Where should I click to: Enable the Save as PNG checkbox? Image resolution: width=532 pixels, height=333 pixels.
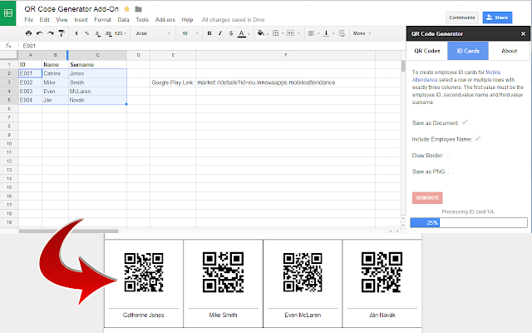click(451, 171)
